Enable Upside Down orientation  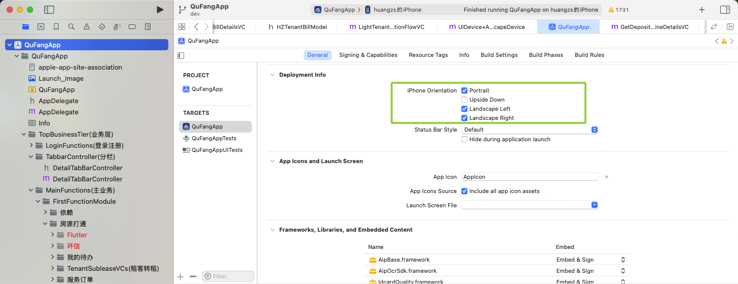[464, 100]
